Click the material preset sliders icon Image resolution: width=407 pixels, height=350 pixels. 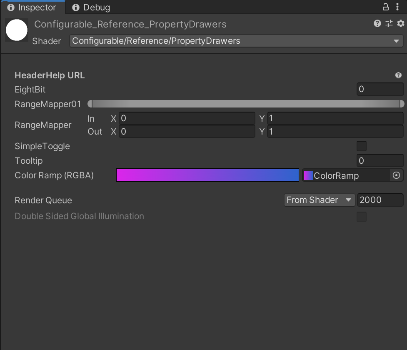click(389, 24)
